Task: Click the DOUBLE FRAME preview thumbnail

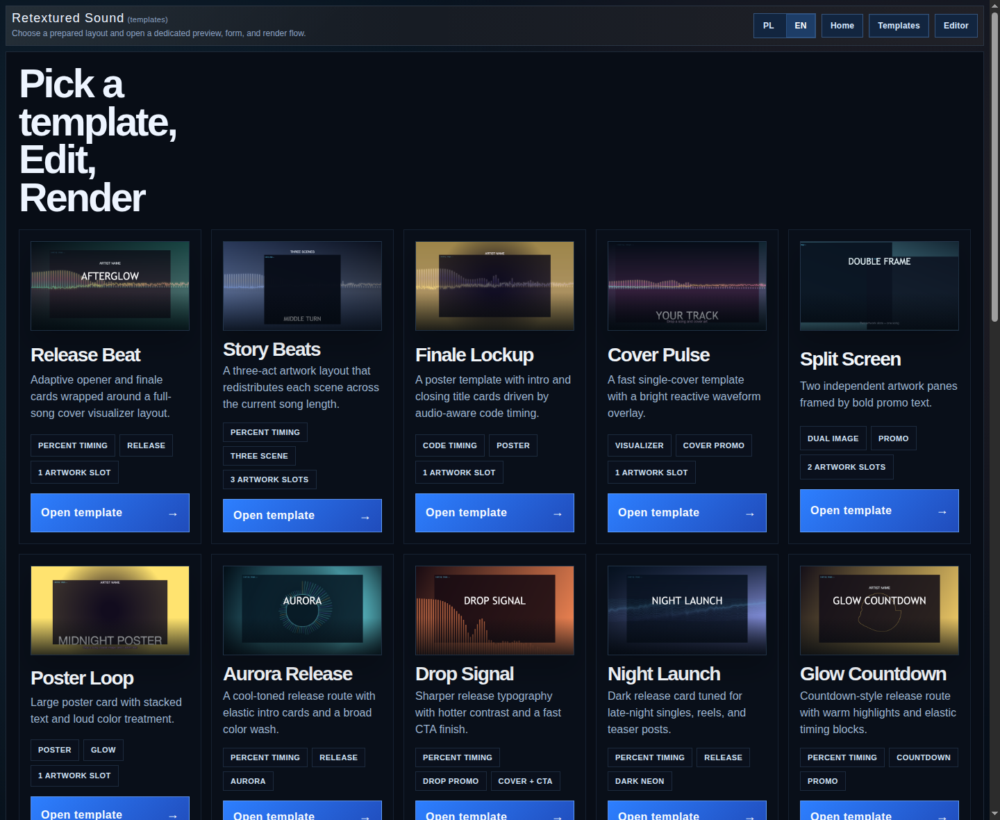Action: (x=879, y=286)
